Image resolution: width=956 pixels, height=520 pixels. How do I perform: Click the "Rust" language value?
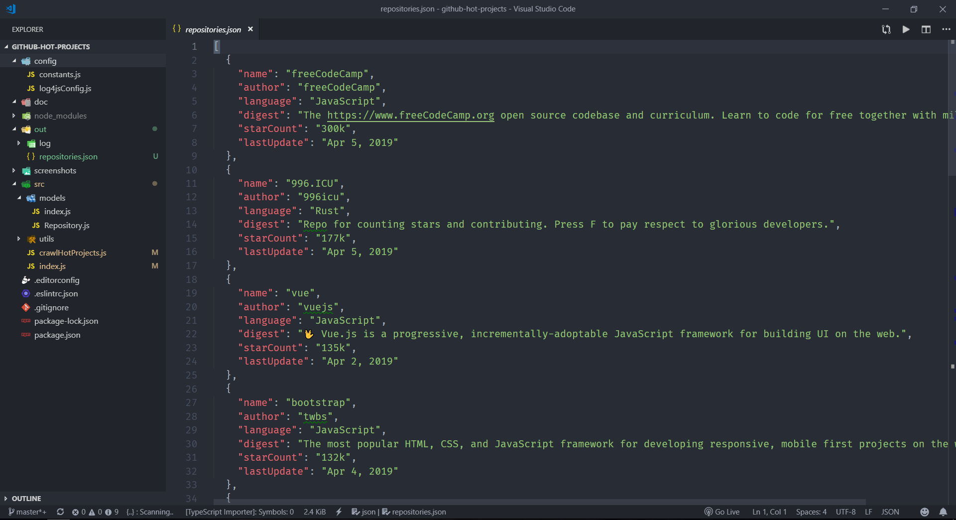click(327, 211)
